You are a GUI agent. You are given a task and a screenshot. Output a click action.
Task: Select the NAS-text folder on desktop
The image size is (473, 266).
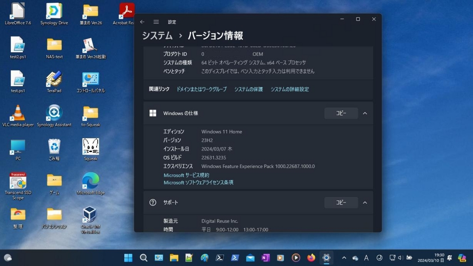click(54, 48)
